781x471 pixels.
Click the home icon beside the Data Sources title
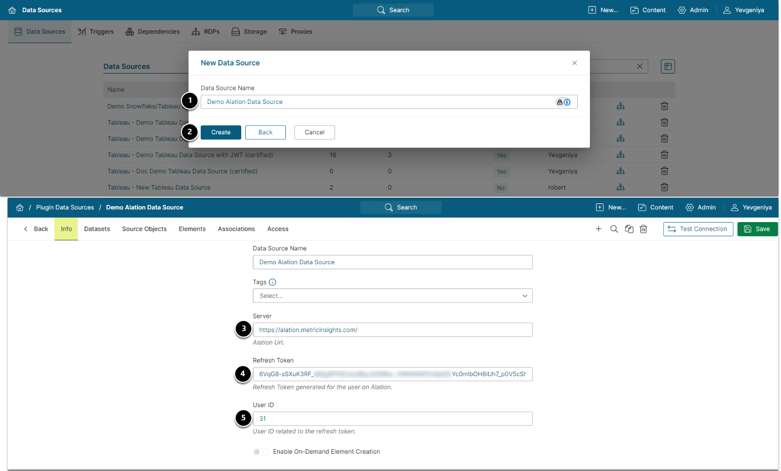tap(12, 10)
